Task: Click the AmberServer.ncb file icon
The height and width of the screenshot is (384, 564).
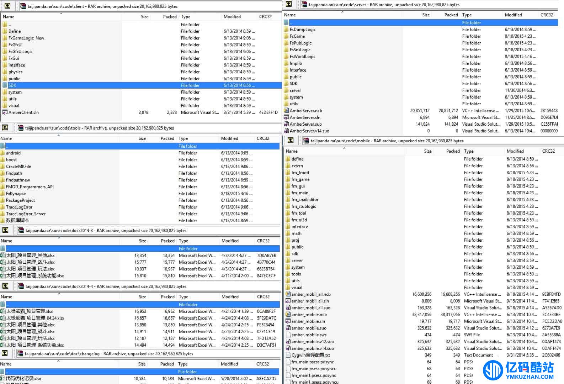Action: [x=286, y=111]
